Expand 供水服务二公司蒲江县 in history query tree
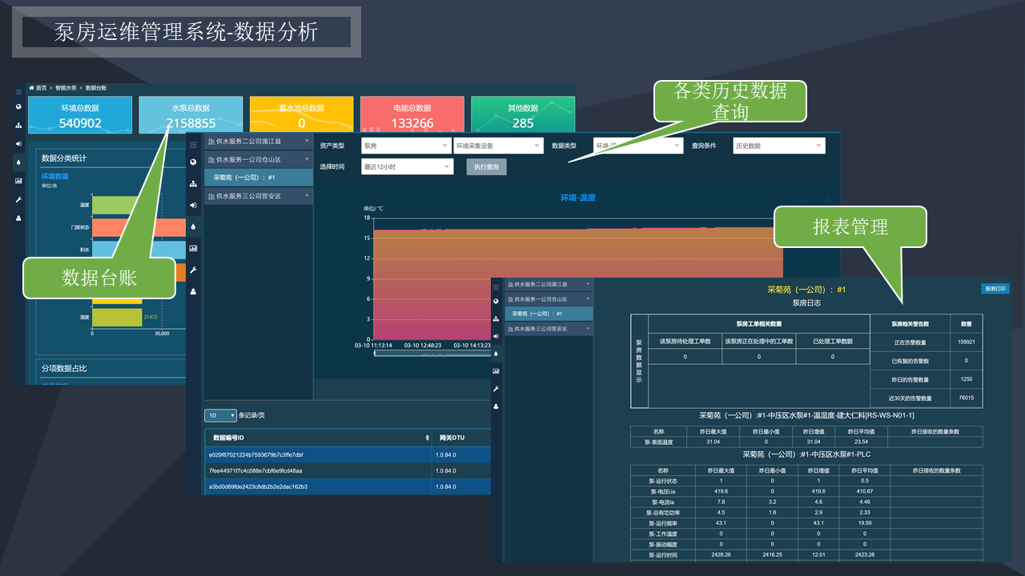Screen dimensions: 1025x576 258,142
